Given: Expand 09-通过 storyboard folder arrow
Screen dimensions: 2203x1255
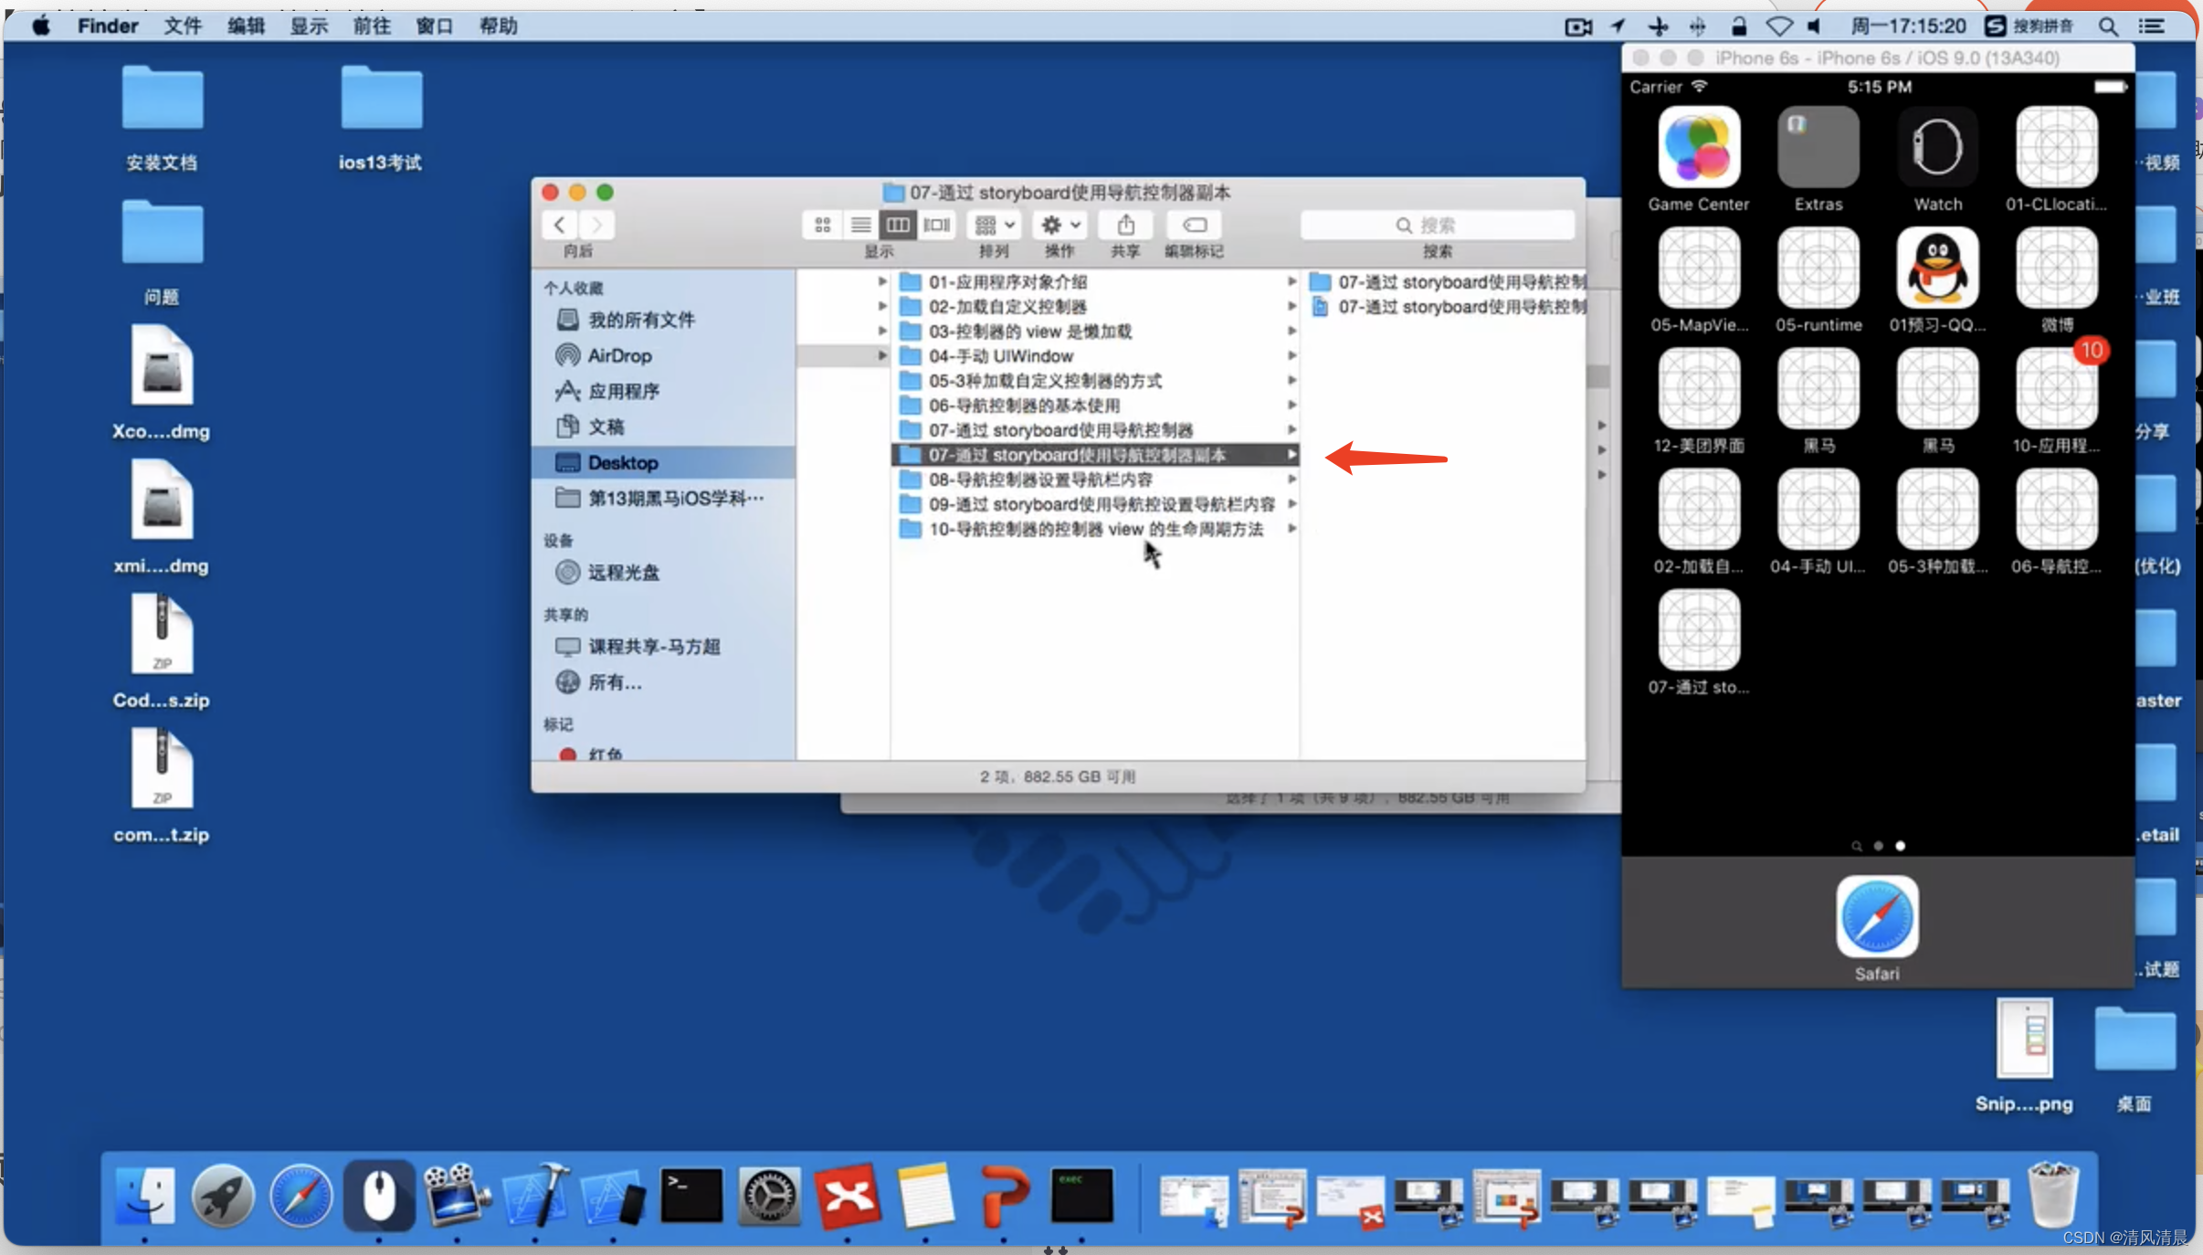Looking at the screenshot, I should 1291,503.
